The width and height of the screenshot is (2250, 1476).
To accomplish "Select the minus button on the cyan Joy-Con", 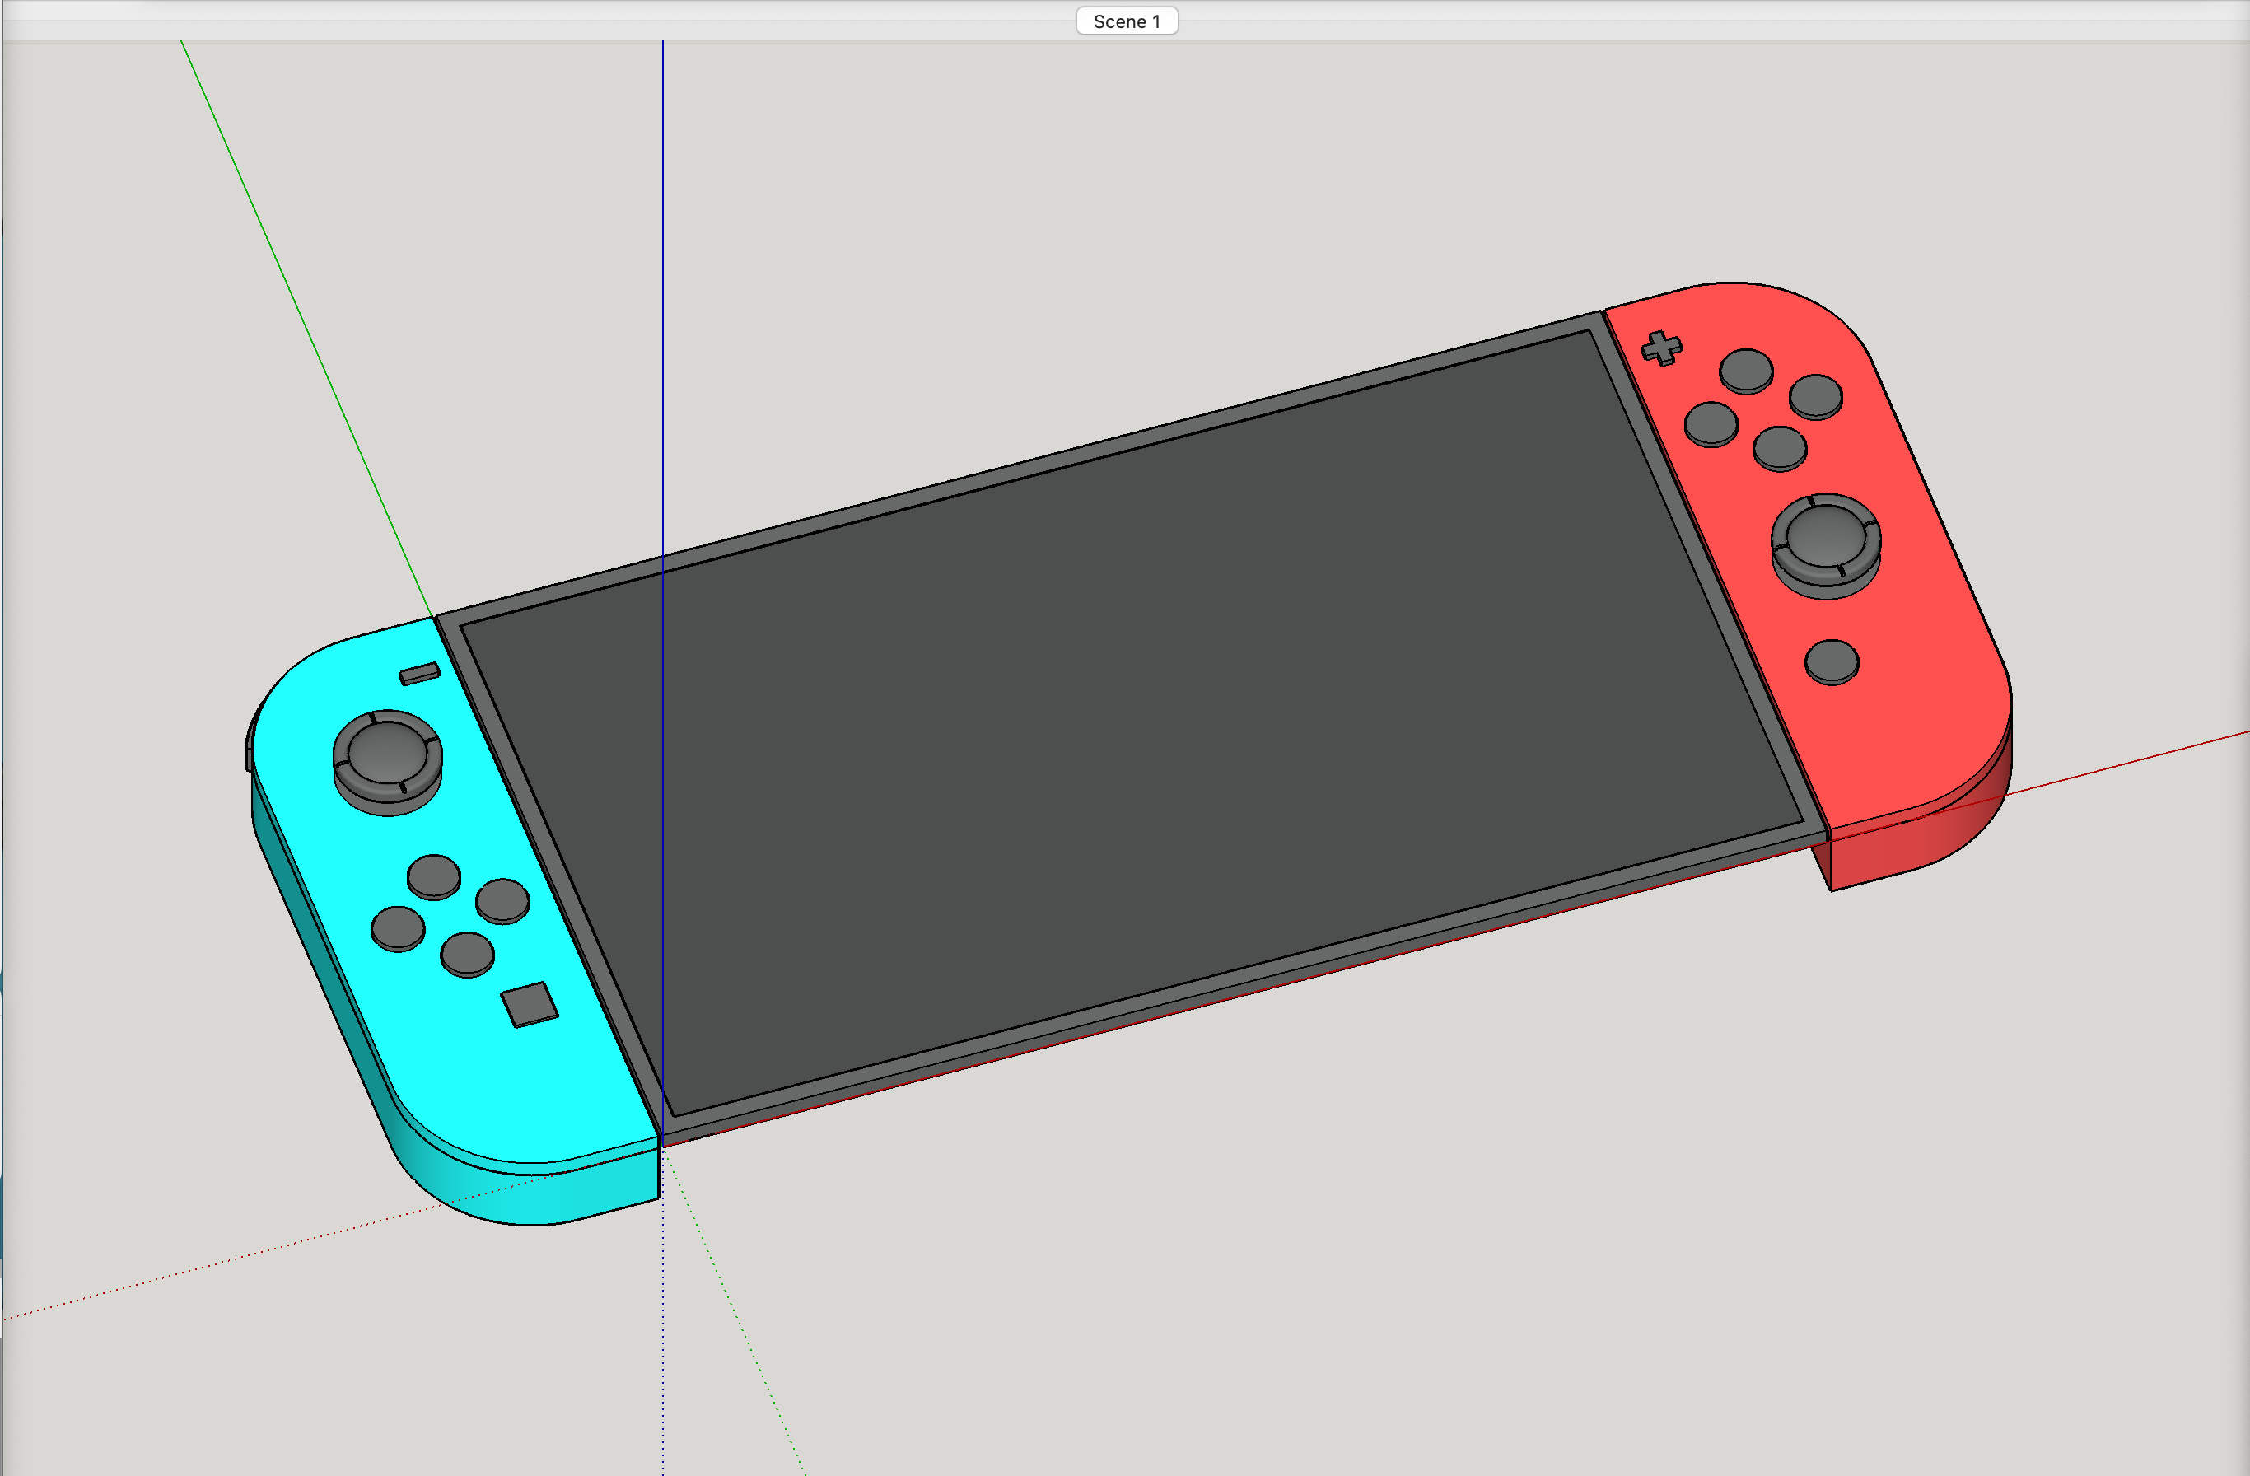I will 420,673.
